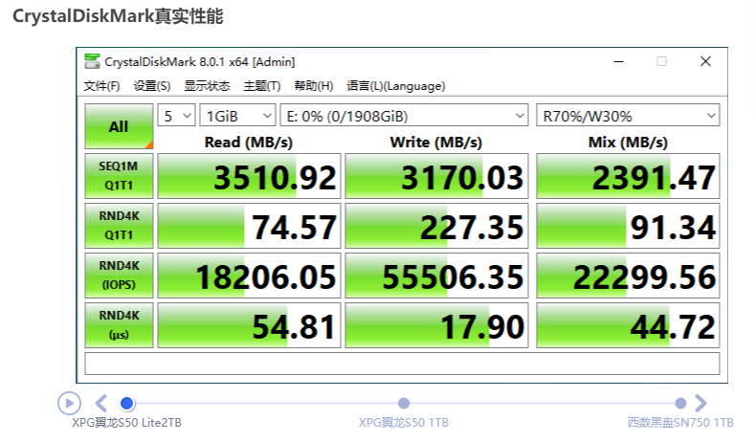Click the RND4K write value 227.35
This screenshot has height=442, width=755.
point(436,226)
